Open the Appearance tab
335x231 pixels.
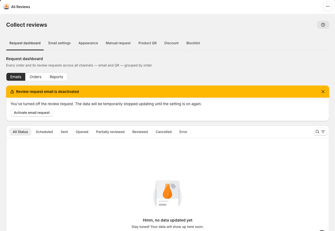[88, 43]
